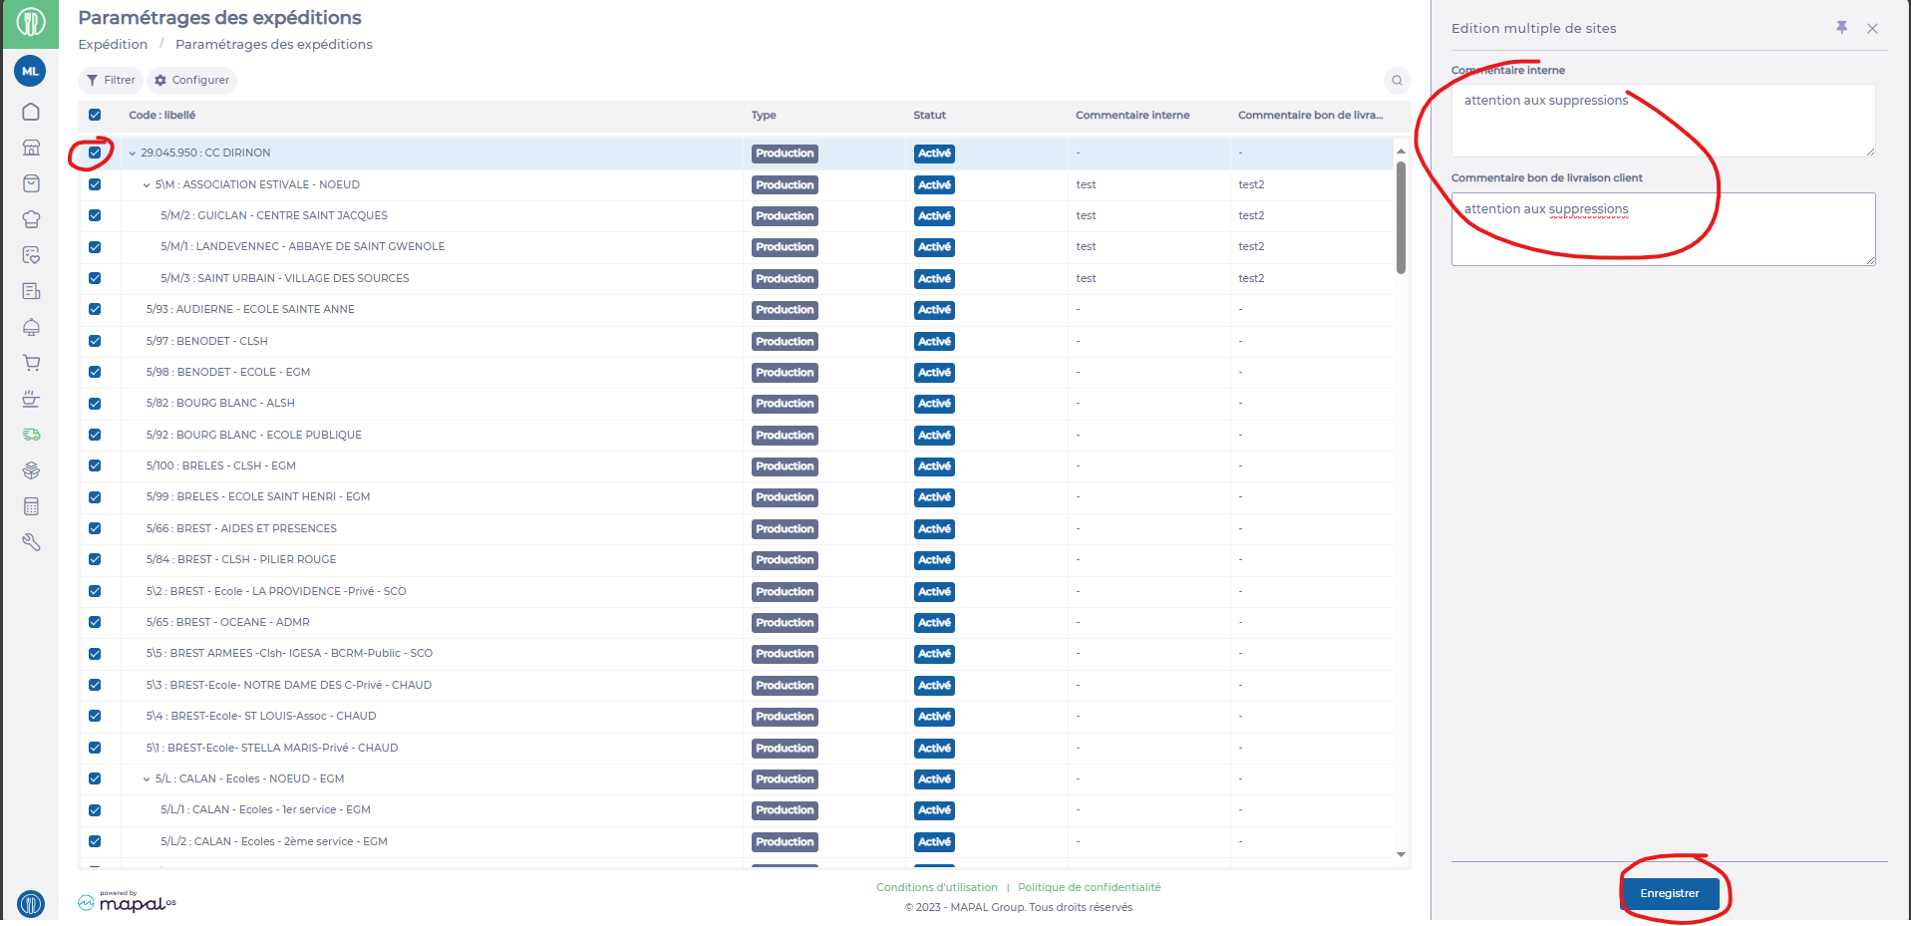Open the green delivery truck sidebar icon
The image size is (1911, 926).
31,435
